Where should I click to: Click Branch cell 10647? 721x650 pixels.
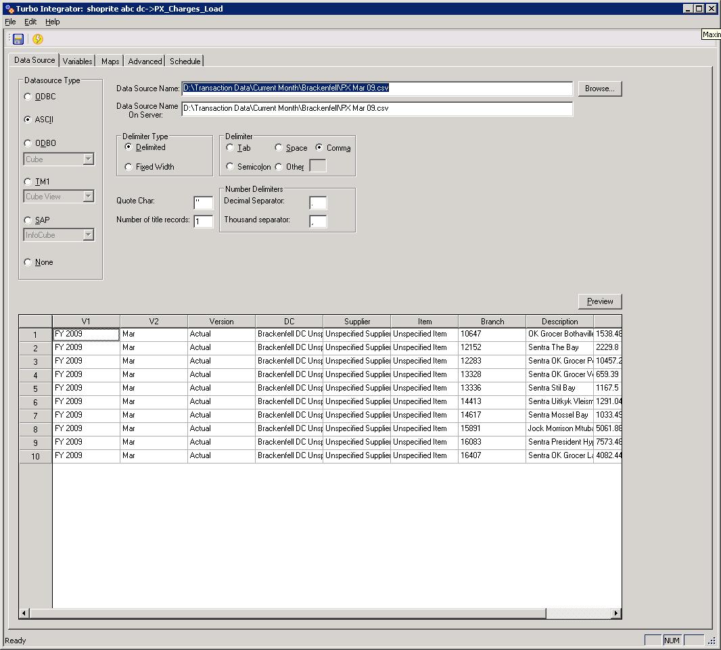492,334
